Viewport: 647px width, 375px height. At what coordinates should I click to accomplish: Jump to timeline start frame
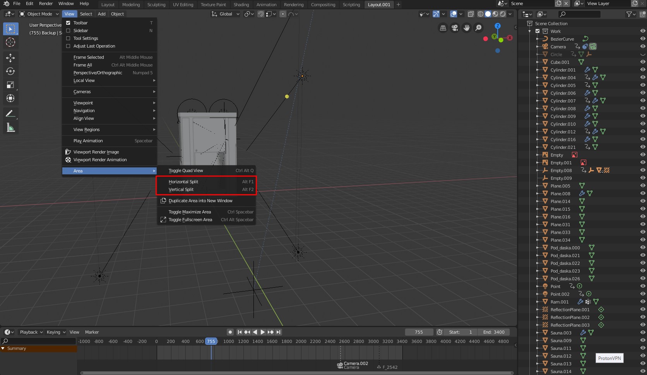click(x=240, y=332)
